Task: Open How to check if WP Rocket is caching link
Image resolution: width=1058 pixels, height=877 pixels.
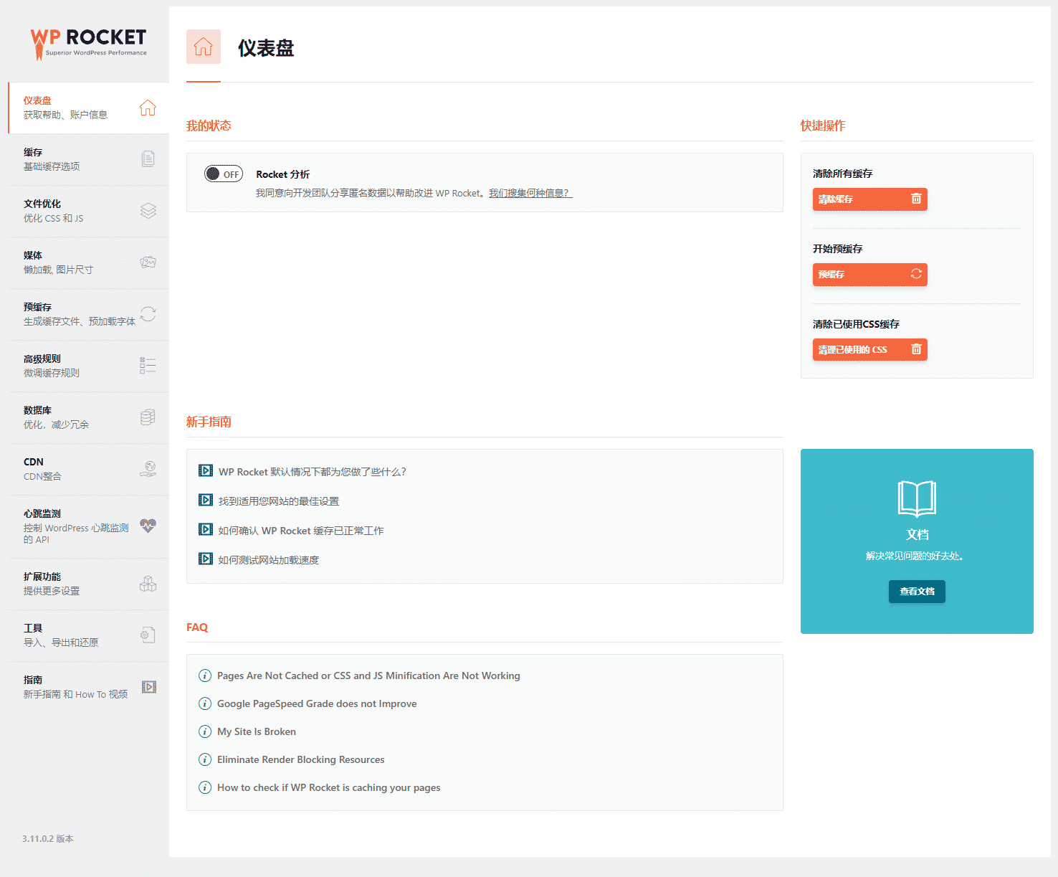Action: click(329, 787)
